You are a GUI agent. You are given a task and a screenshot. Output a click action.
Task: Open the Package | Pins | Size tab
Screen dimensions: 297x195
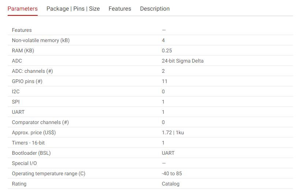(73, 9)
